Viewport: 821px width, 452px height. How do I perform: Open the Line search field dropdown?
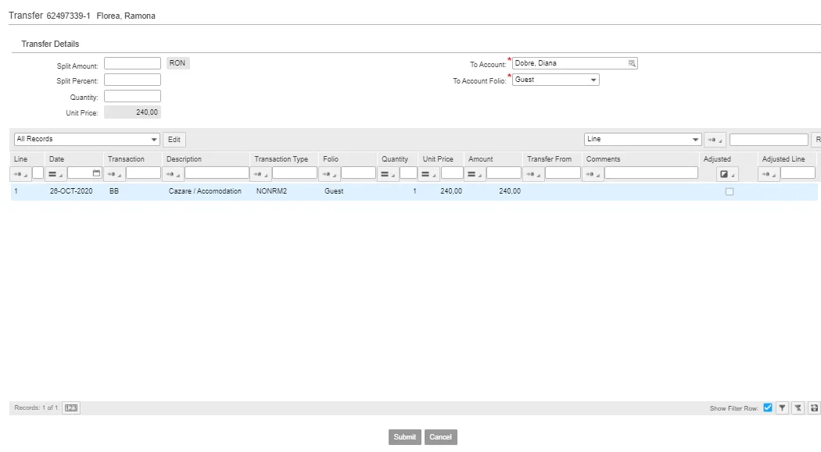(x=643, y=139)
